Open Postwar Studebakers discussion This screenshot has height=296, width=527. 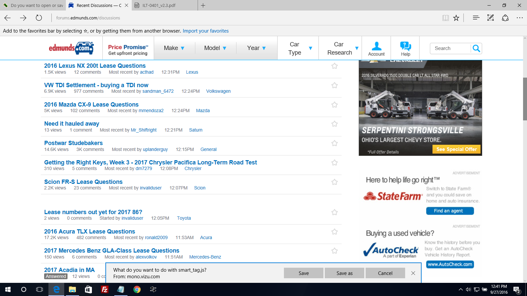[x=73, y=143]
